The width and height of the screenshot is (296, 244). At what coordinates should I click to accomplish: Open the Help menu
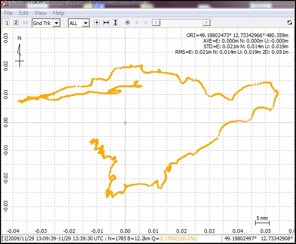pyautogui.click(x=59, y=13)
